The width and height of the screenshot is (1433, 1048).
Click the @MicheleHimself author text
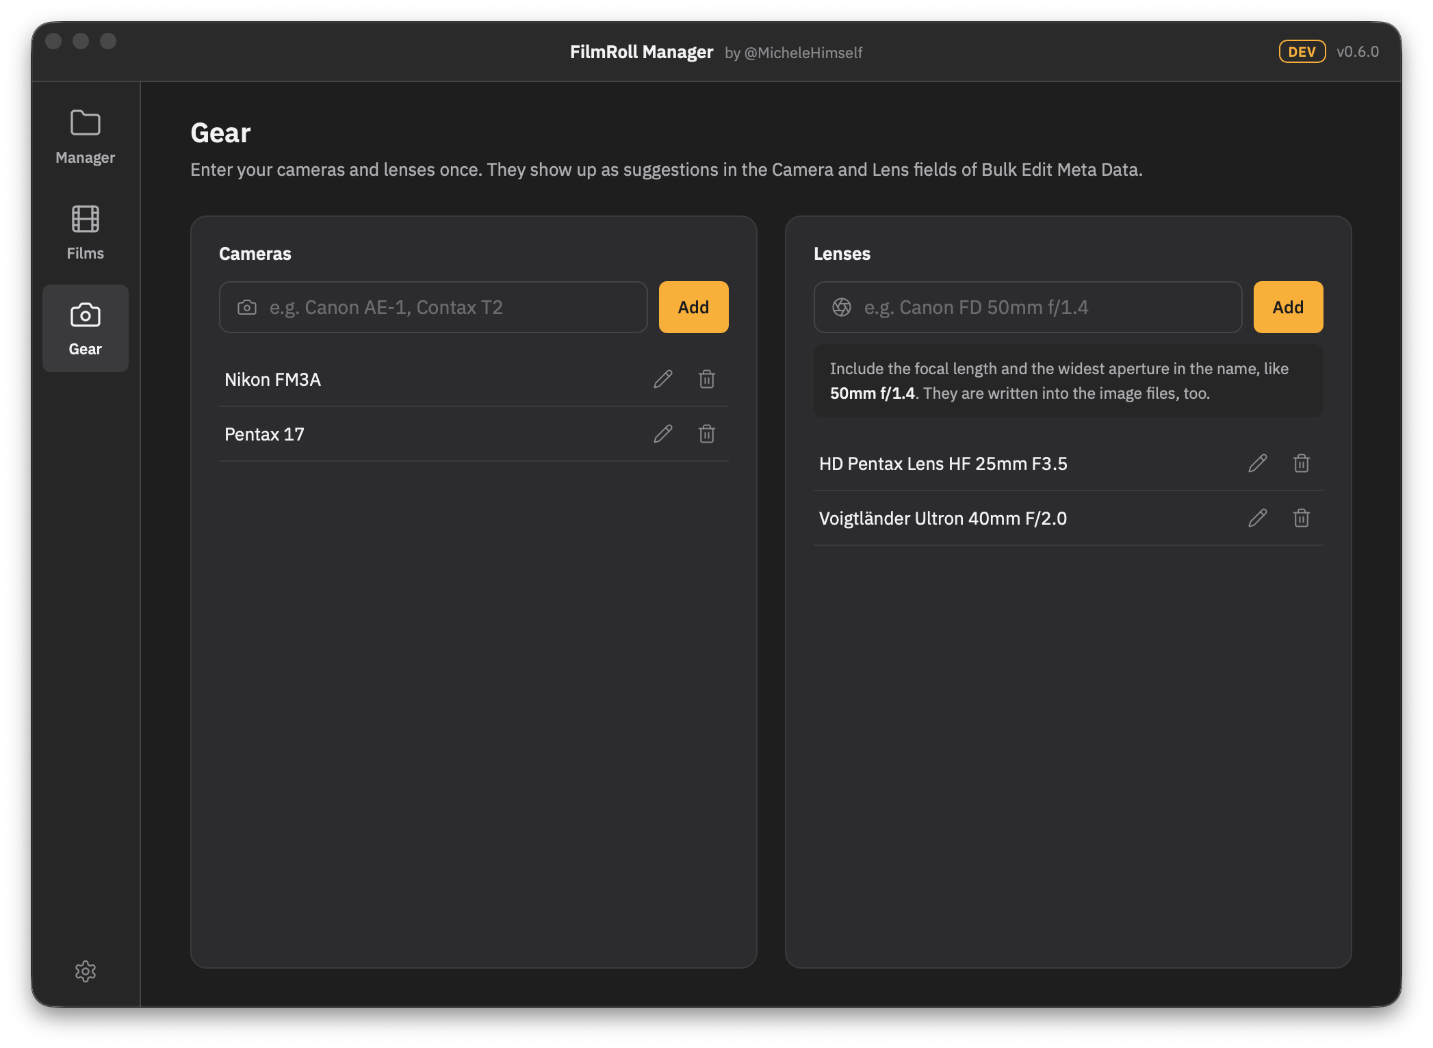pyautogui.click(x=803, y=53)
